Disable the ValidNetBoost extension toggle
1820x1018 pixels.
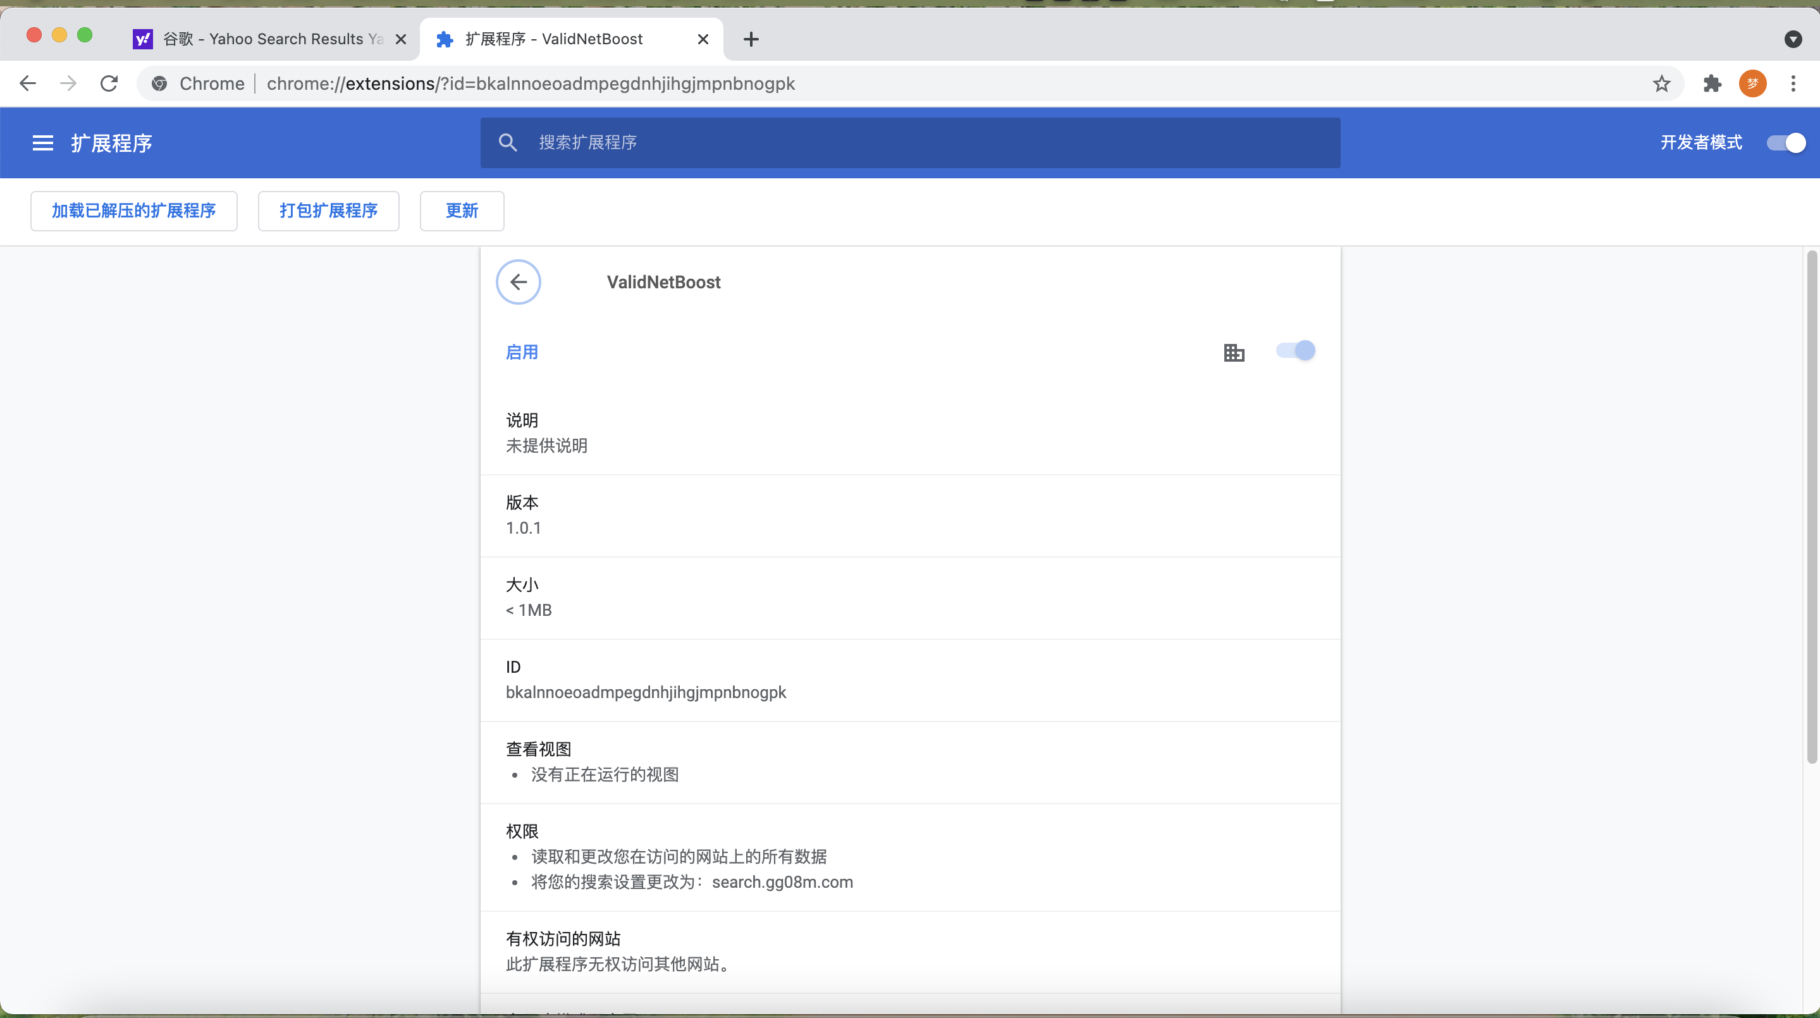(x=1295, y=350)
